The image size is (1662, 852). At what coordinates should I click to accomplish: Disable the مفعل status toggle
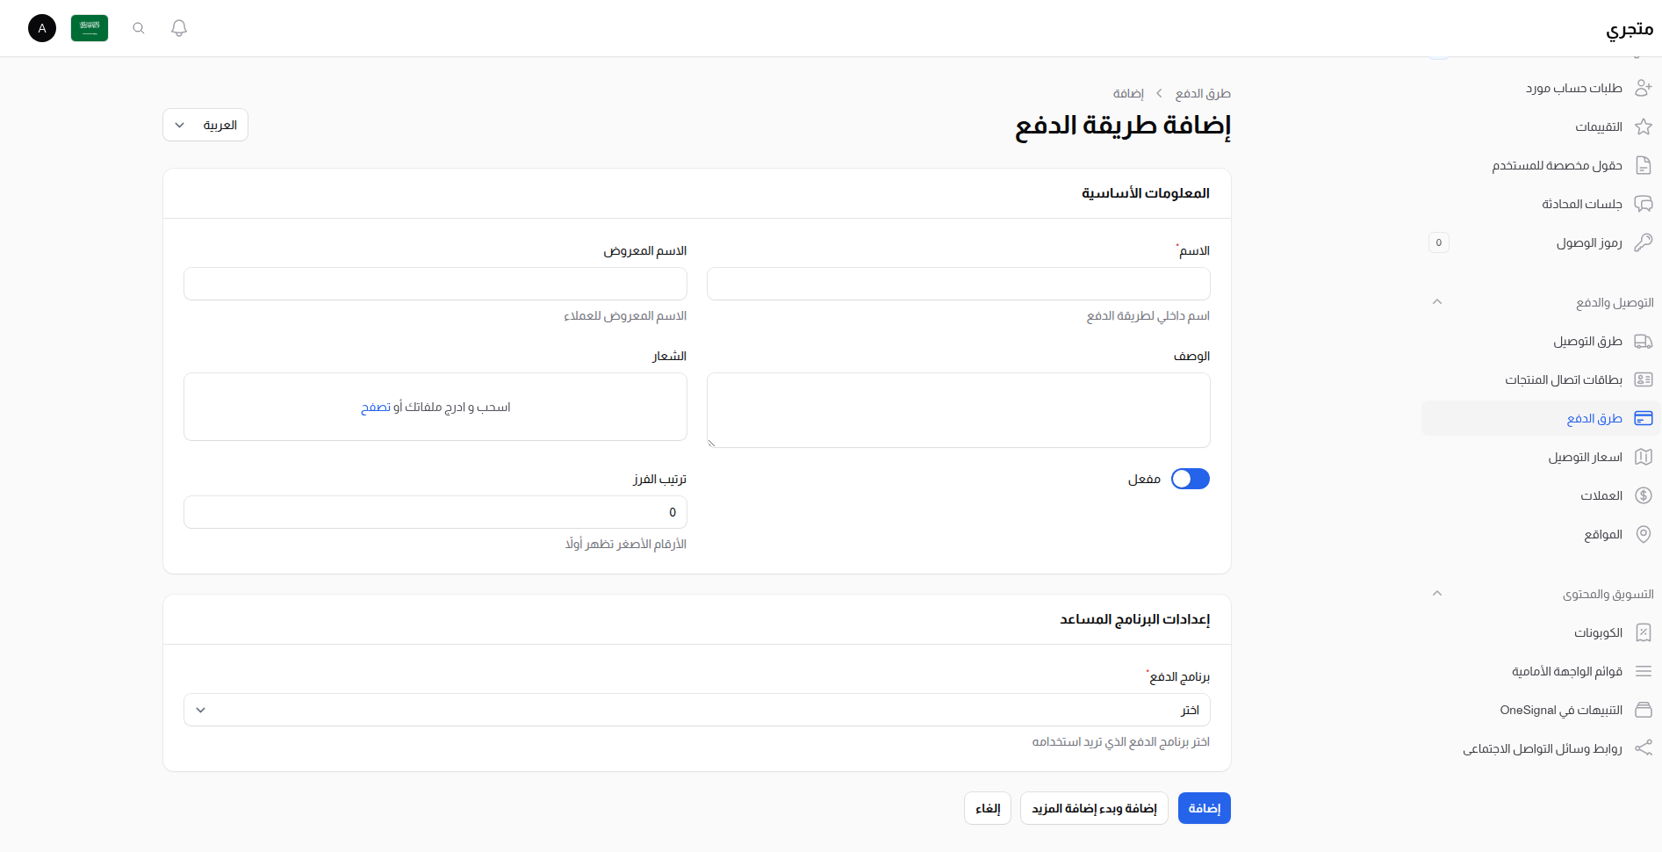tap(1191, 479)
